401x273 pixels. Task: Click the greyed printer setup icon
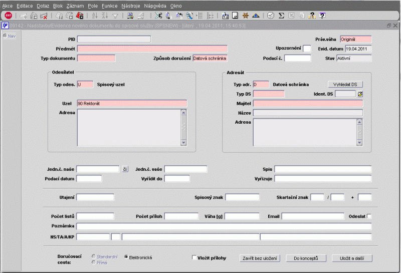tap(141, 16)
